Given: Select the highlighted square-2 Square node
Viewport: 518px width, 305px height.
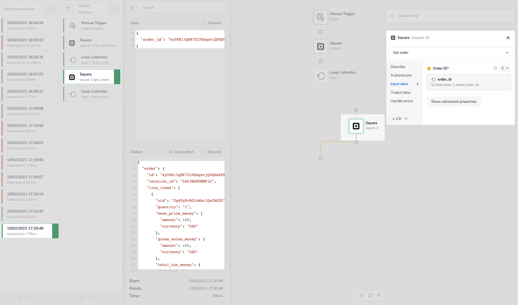Looking at the screenshot, I should pyautogui.click(x=356, y=126).
